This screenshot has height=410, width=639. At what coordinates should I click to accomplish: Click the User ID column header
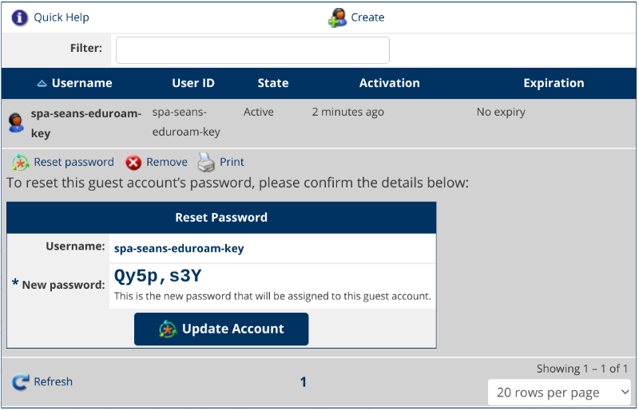tap(193, 83)
